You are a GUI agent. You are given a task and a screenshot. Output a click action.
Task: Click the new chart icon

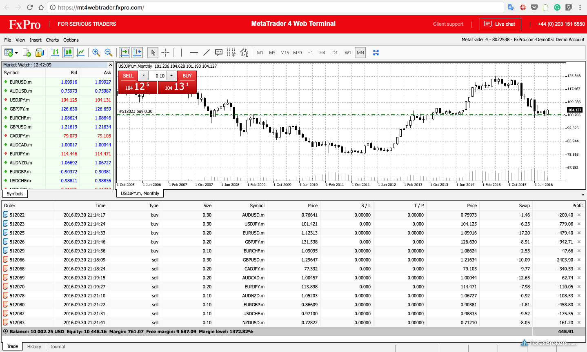(8, 53)
